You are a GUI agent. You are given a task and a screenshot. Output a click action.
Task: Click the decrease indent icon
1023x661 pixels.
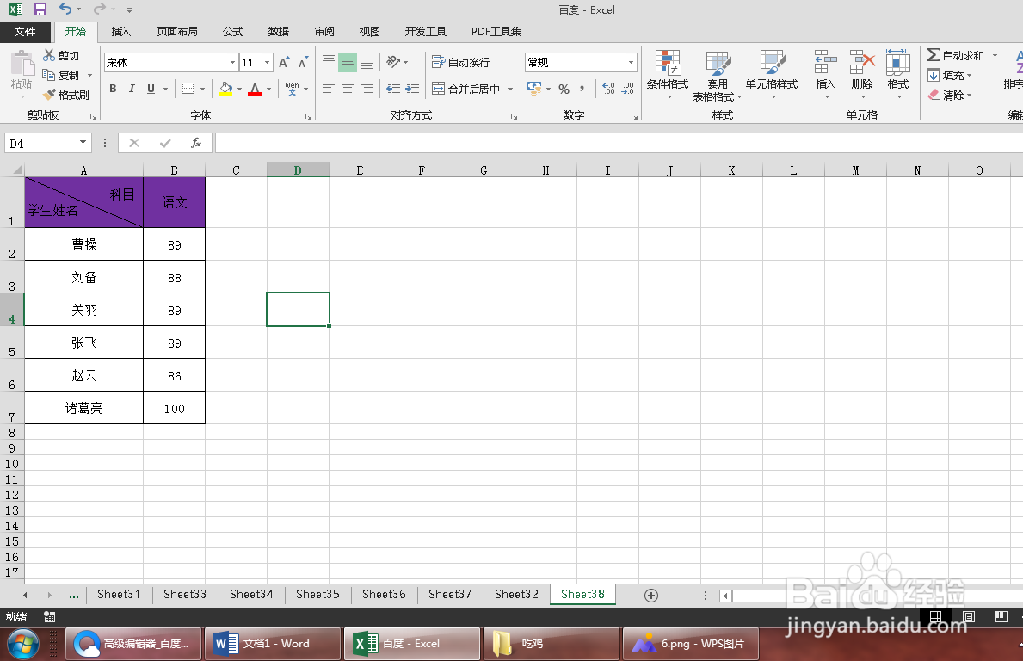tap(393, 89)
